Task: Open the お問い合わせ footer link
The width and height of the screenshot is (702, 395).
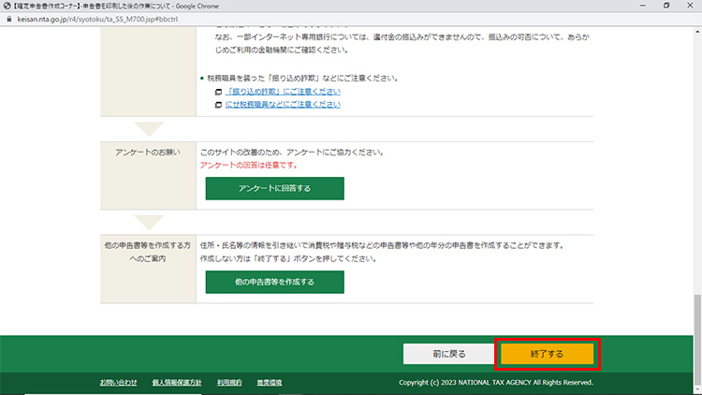Action: [118, 383]
